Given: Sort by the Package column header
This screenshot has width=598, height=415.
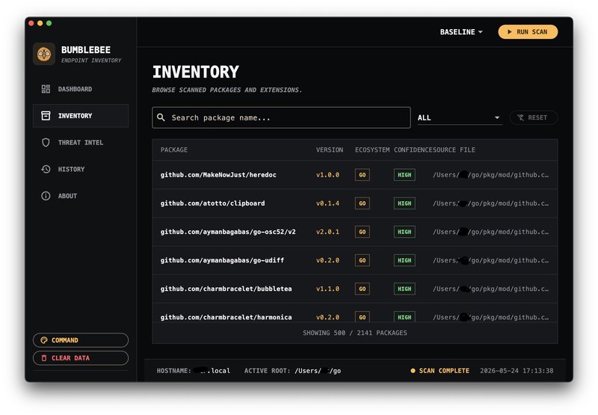Looking at the screenshot, I should coord(174,150).
